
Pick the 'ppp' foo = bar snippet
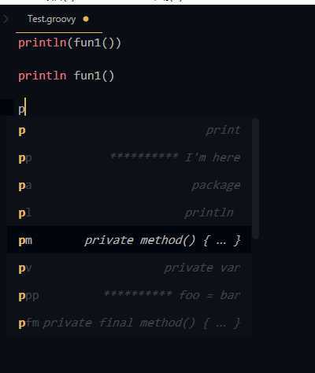129,296
